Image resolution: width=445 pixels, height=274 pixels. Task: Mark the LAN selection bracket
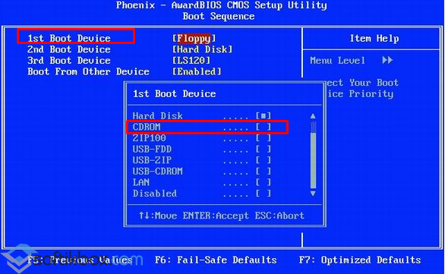pos(264,182)
